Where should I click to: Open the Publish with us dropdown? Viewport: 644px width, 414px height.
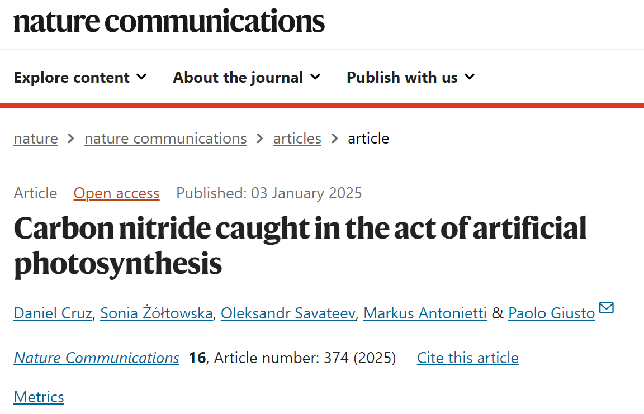coord(411,77)
